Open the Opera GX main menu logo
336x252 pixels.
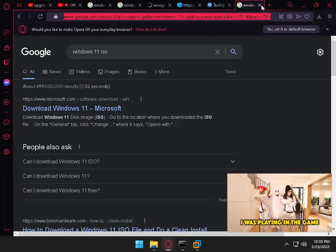[7, 7]
